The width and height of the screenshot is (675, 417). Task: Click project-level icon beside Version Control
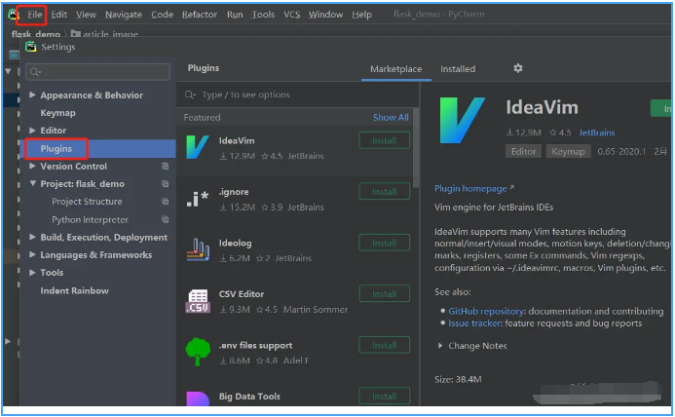(165, 166)
